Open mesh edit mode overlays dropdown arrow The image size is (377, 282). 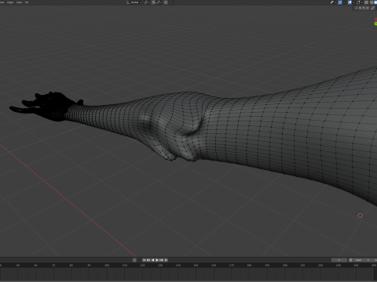(x=361, y=2)
